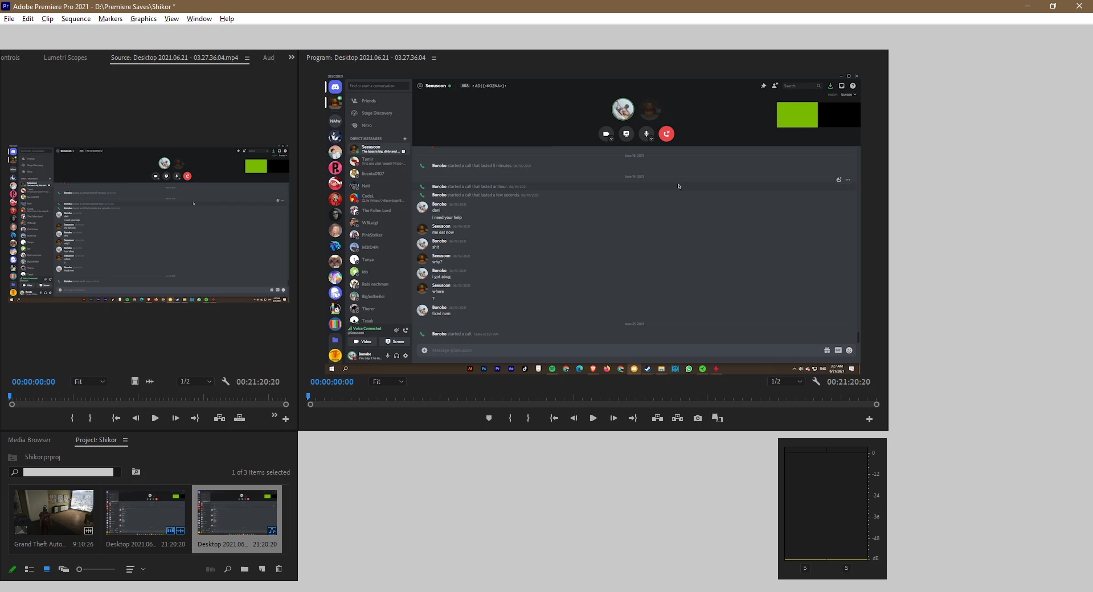Screen dimensions: 1093x592
Task: Export frame with camera icon
Action: pyautogui.click(x=698, y=418)
